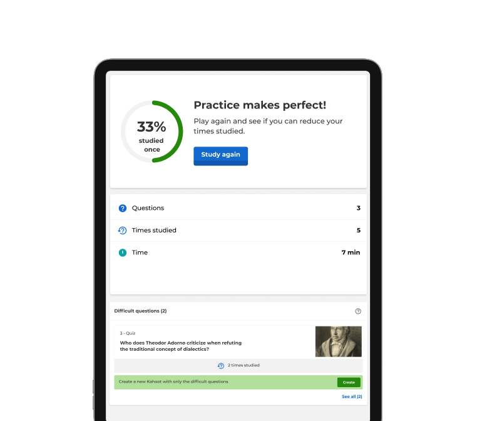Click the blue Questions question-mark icon
The image size is (477, 421).
pos(122,208)
